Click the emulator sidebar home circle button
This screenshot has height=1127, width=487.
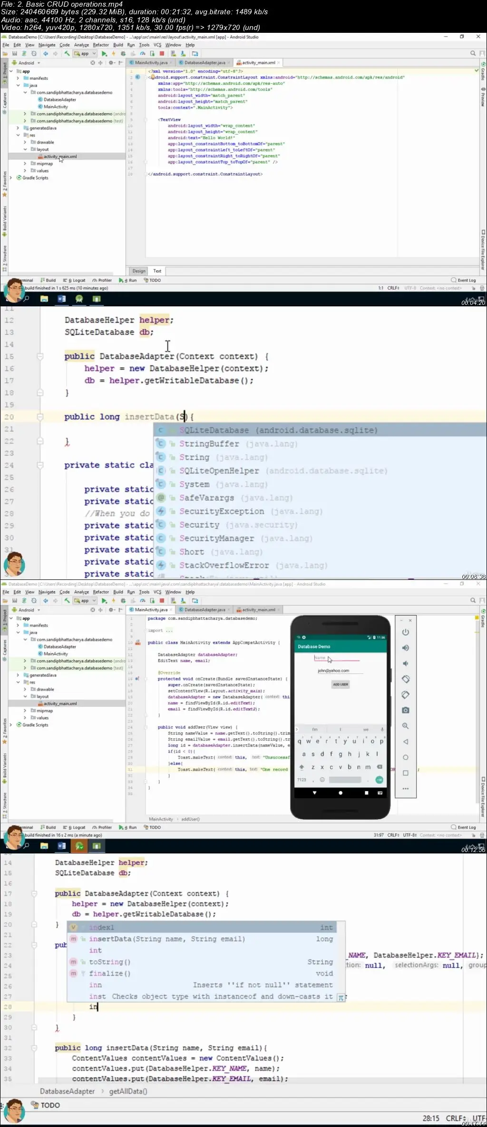[405, 757]
